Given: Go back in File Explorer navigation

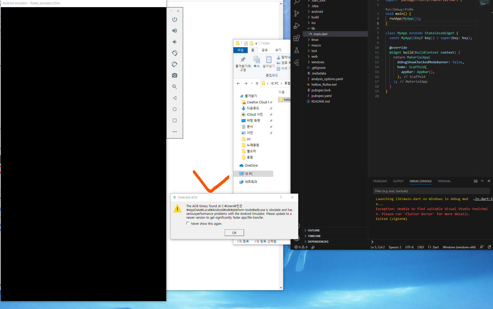Looking at the screenshot, I should click(238, 83).
